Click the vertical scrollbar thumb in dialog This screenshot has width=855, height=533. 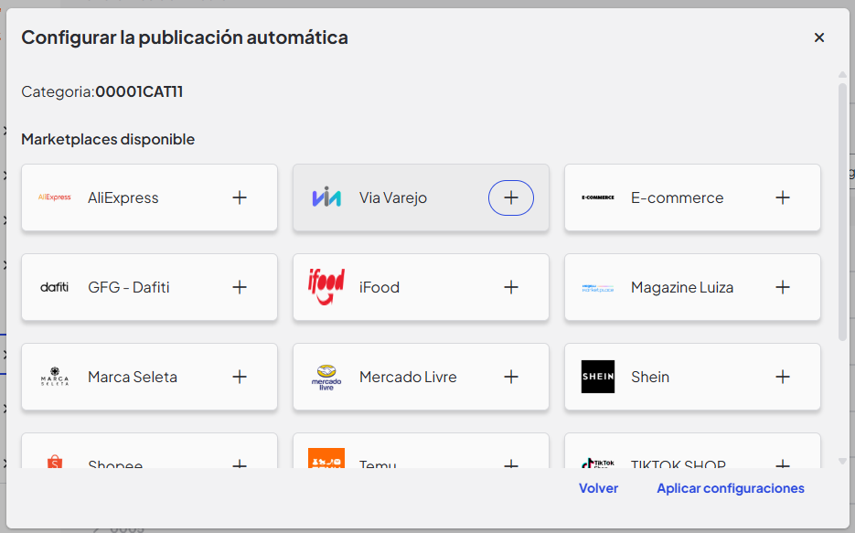point(842,212)
